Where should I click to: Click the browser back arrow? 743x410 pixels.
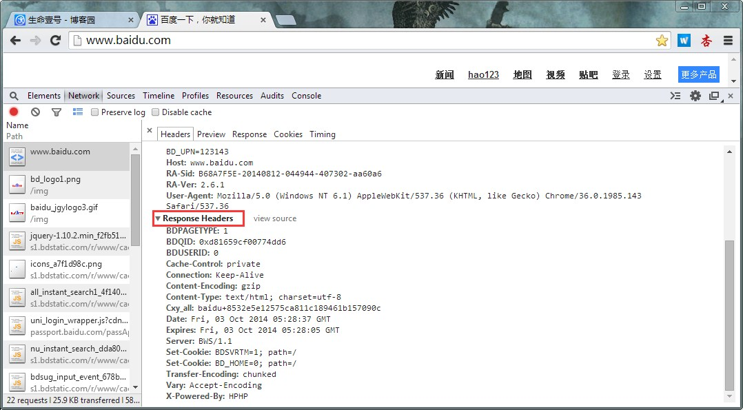pyautogui.click(x=15, y=41)
